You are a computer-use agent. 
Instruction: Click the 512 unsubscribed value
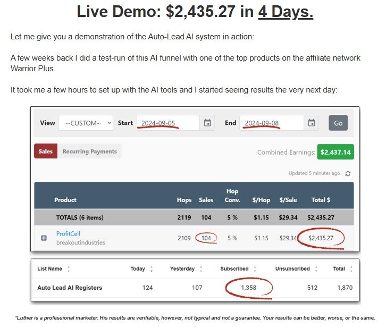312,288
